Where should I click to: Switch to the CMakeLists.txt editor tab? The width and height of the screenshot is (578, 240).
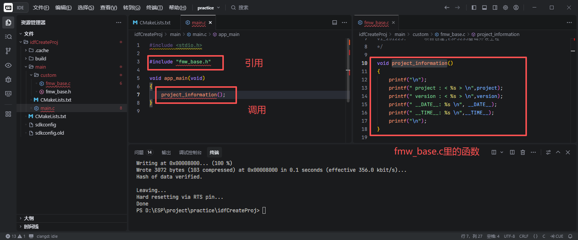[x=154, y=22]
